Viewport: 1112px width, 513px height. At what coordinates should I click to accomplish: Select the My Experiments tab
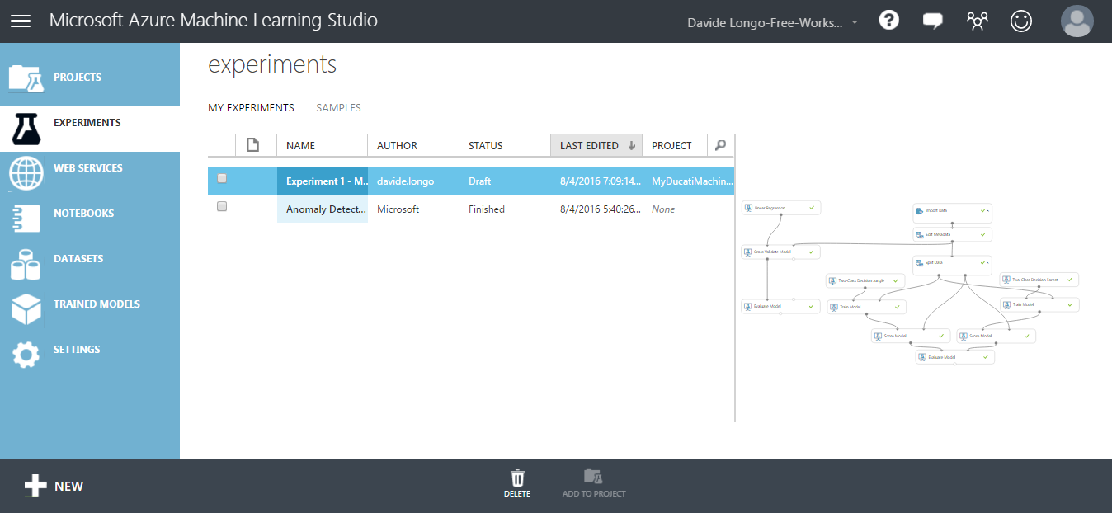(251, 108)
